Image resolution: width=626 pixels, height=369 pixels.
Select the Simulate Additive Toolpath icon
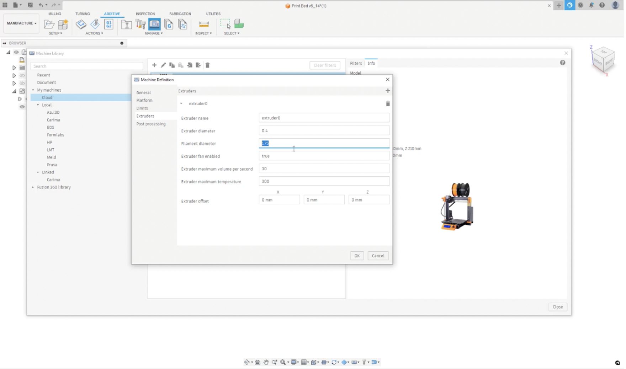[x=126, y=24]
